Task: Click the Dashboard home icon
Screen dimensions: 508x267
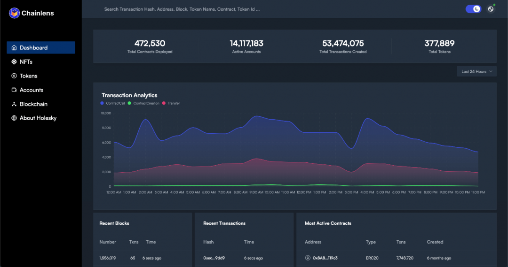Action: [x=14, y=48]
